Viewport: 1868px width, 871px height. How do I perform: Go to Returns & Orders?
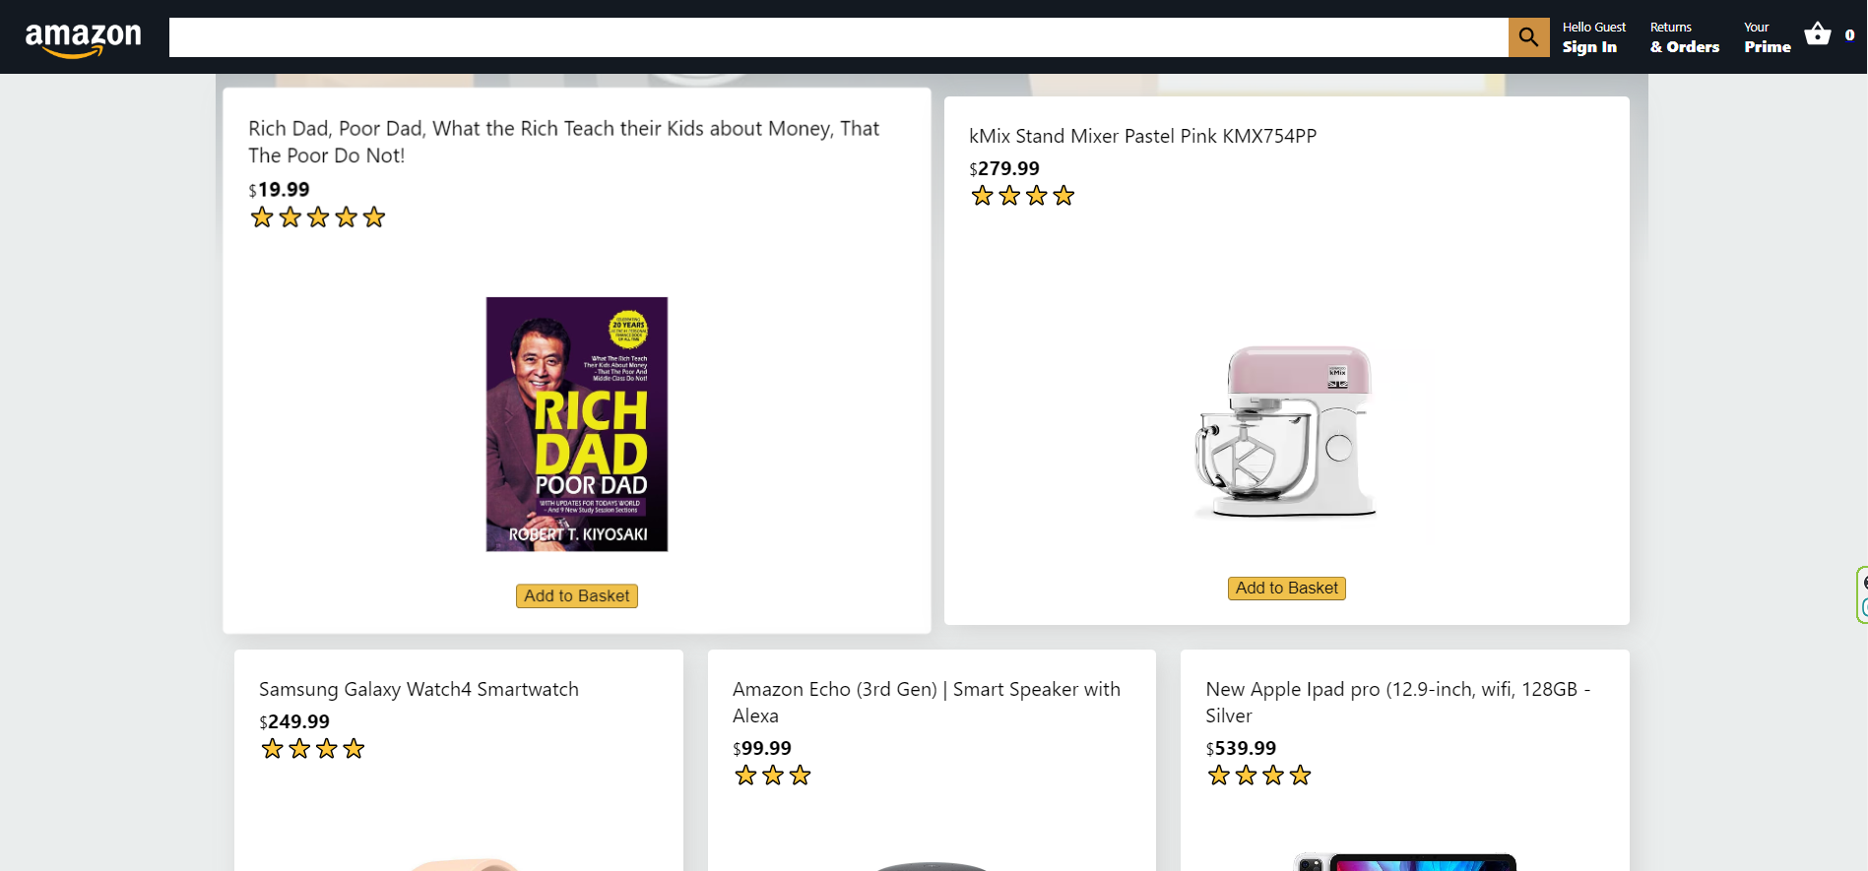[x=1684, y=37]
